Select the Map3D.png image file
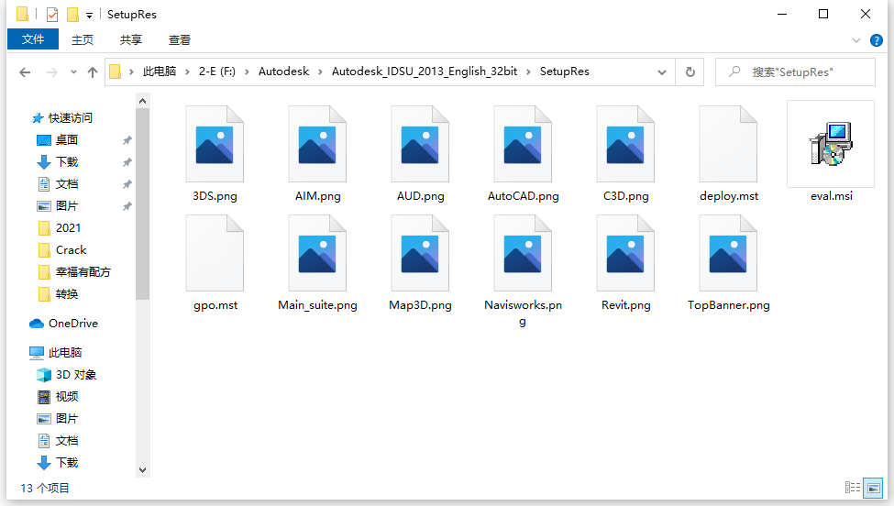Image resolution: width=894 pixels, height=506 pixels. pos(420,253)
